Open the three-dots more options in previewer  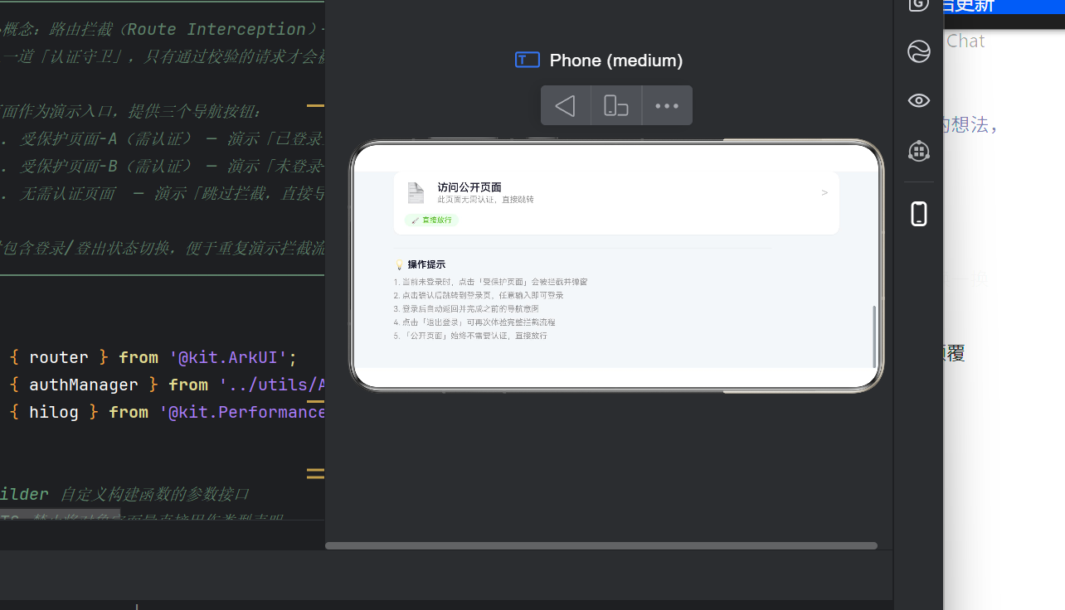[x=667, y=106]
